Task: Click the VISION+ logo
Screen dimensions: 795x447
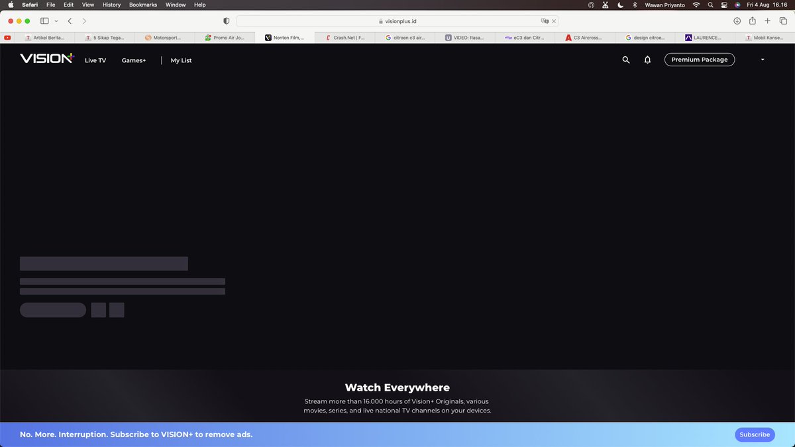Action: coord(46,58)
